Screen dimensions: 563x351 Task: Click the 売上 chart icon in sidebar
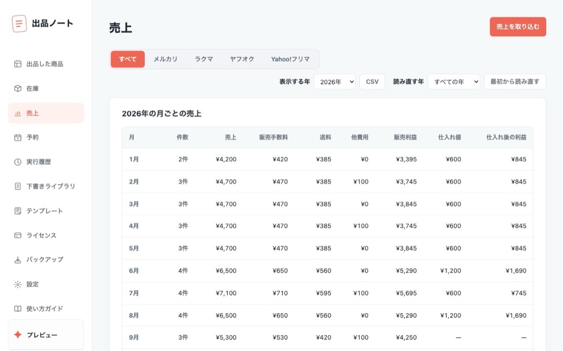click(x=17, y=113)
